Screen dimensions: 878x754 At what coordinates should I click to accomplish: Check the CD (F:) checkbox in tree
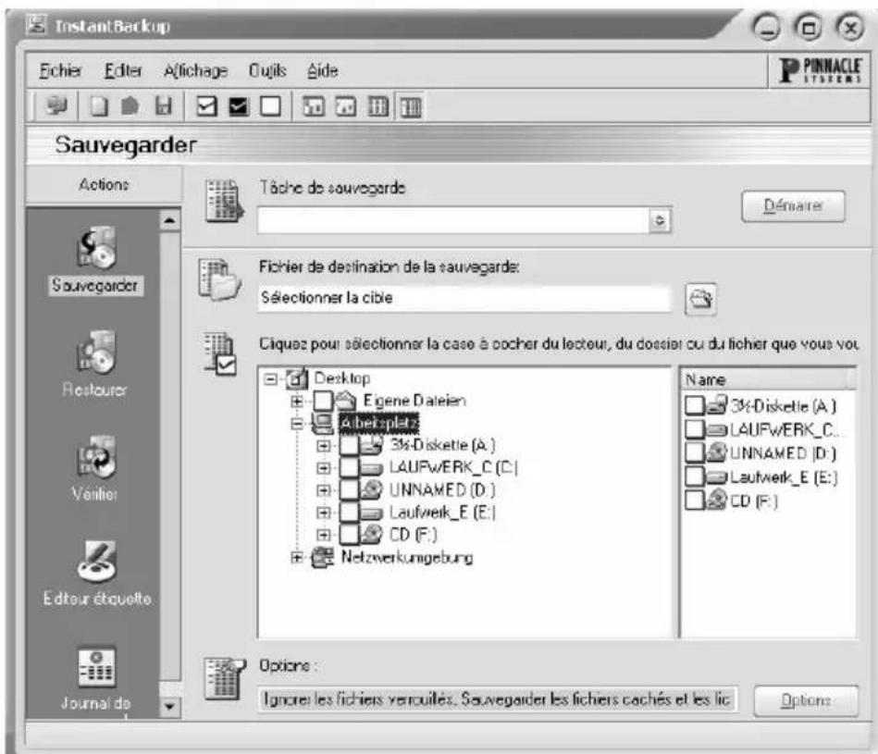click(x=350, y=535)
